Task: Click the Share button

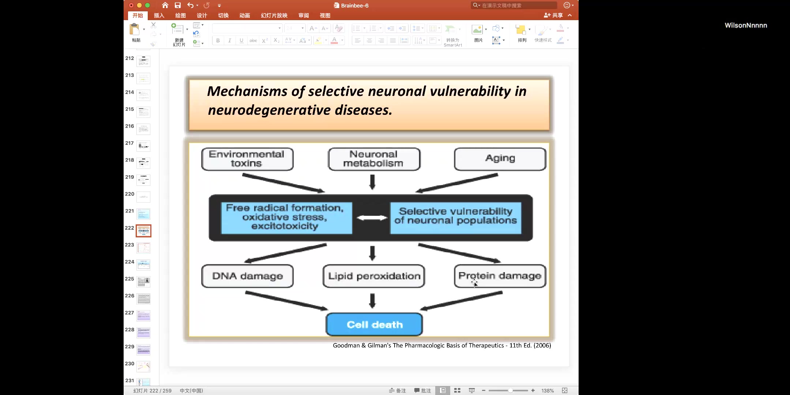Action: point(553,15)
